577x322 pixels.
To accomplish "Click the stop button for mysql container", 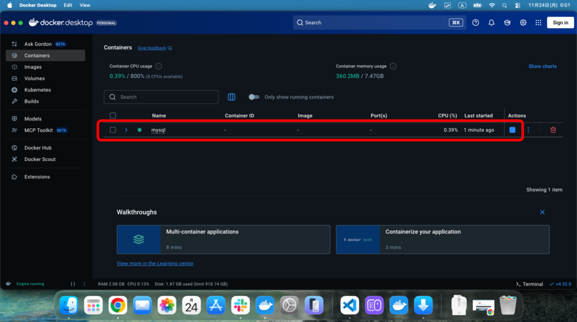I will coord(512,130).
